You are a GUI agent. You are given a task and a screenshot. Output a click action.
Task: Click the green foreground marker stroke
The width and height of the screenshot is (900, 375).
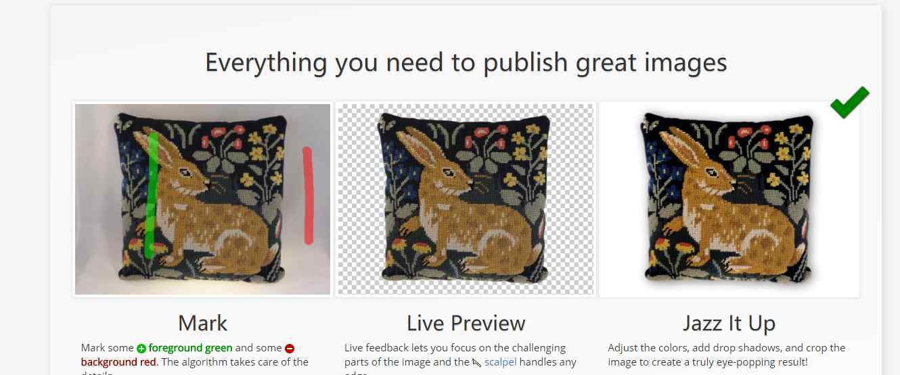(x=151, y=195)
